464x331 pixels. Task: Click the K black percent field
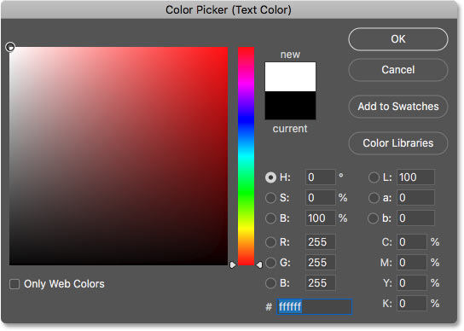(x=412, y=304)
